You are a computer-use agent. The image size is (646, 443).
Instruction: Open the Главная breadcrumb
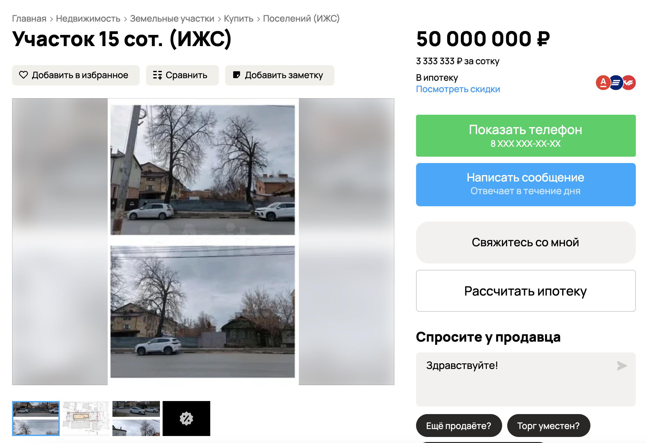click(29, 18)
